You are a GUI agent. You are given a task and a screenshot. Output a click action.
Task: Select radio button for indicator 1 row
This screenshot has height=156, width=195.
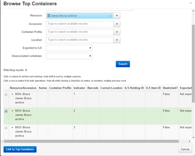point(6,95)
